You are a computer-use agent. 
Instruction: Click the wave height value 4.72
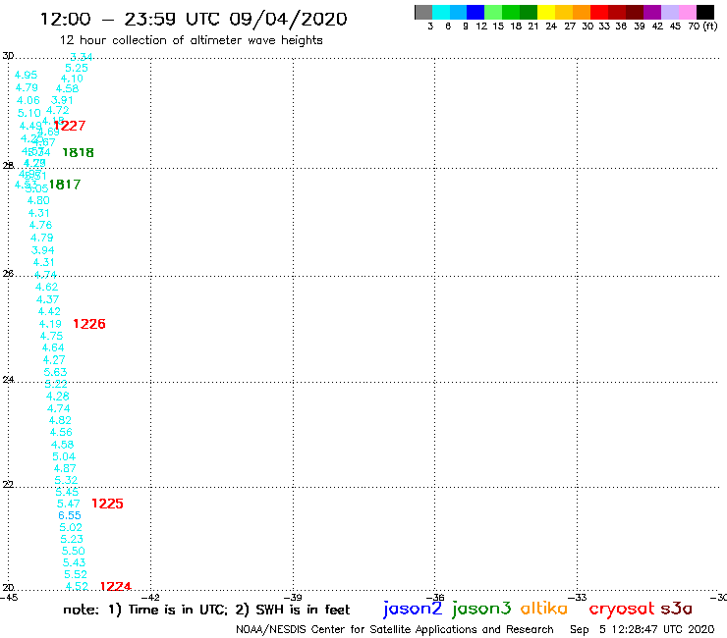(58, 110)
